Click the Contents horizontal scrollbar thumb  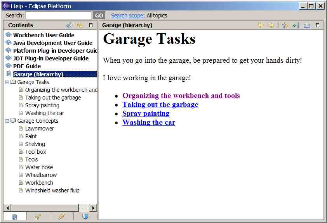click(x=45, y=208)
